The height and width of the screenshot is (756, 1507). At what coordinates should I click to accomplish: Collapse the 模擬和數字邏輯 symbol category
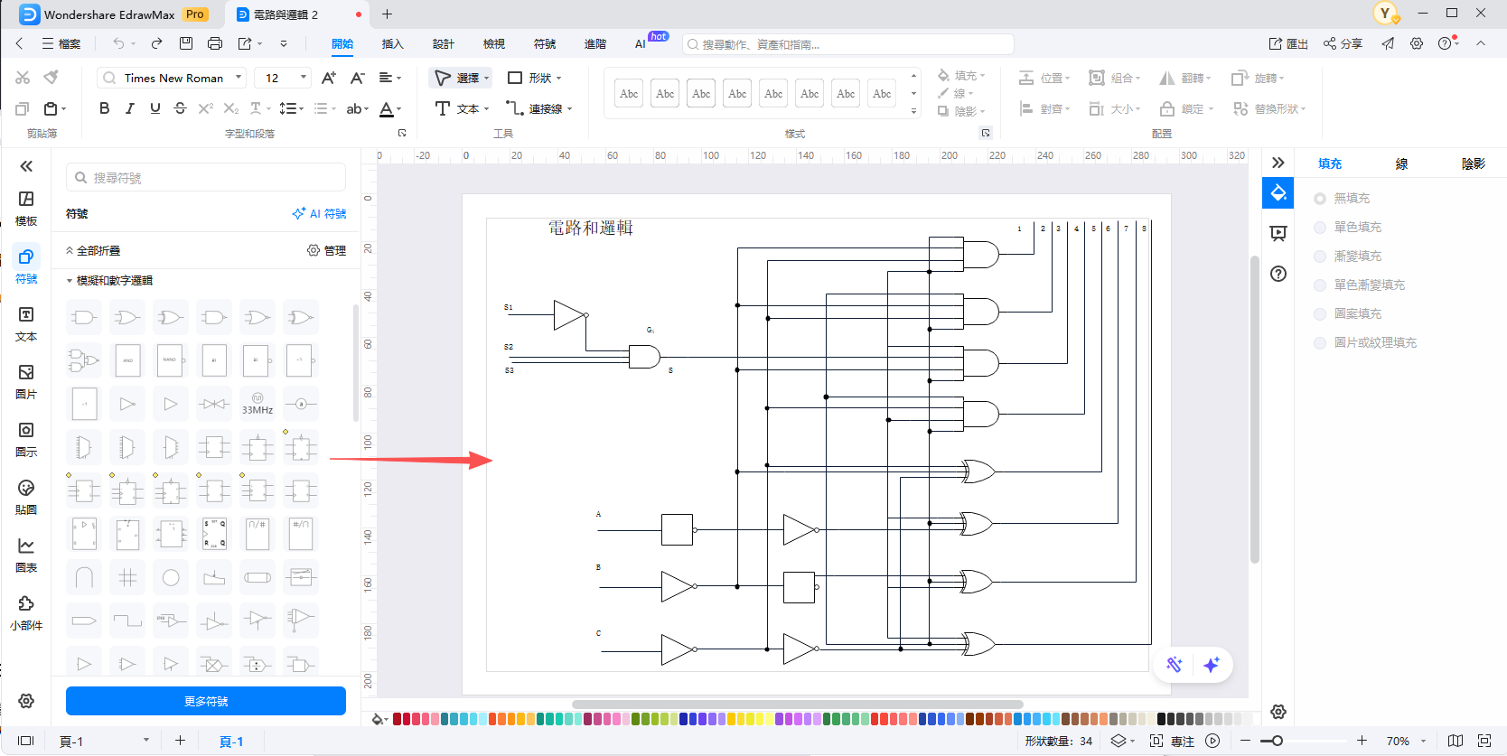[x=70, y=281]
